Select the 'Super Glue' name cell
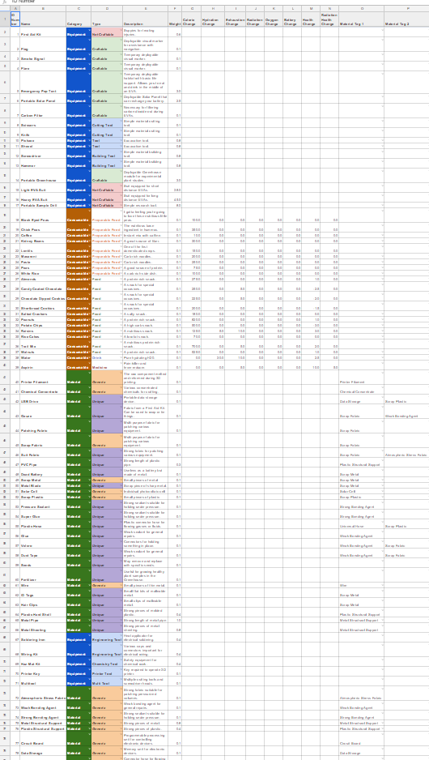The image size is (429, 760). (42, 515)
